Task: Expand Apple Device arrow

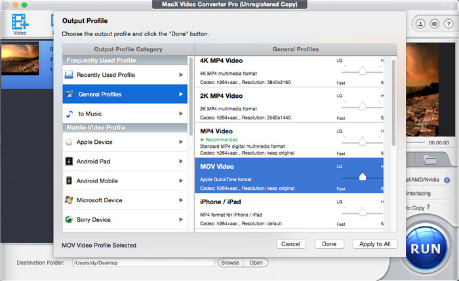Action: coord(181,142)
